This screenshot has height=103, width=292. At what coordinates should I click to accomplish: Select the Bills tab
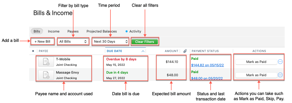coord(37,31)
